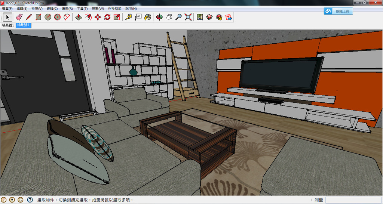
Task: Open the 檔案(F) menu
Action: point(7,9)
